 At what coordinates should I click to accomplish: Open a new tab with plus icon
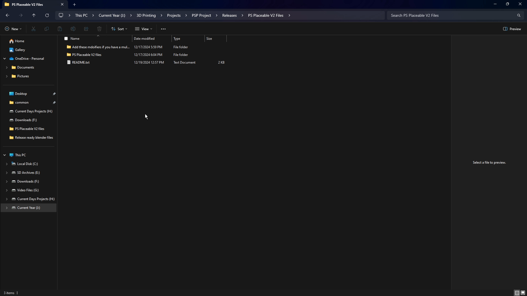74,4
